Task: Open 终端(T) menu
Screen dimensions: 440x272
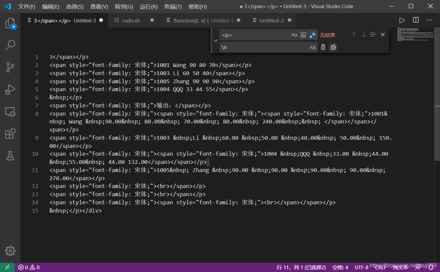Action: tap(173, 6)
